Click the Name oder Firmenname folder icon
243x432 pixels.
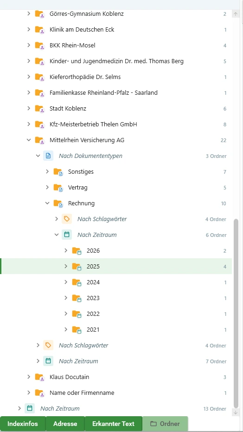tap(39, 393)
